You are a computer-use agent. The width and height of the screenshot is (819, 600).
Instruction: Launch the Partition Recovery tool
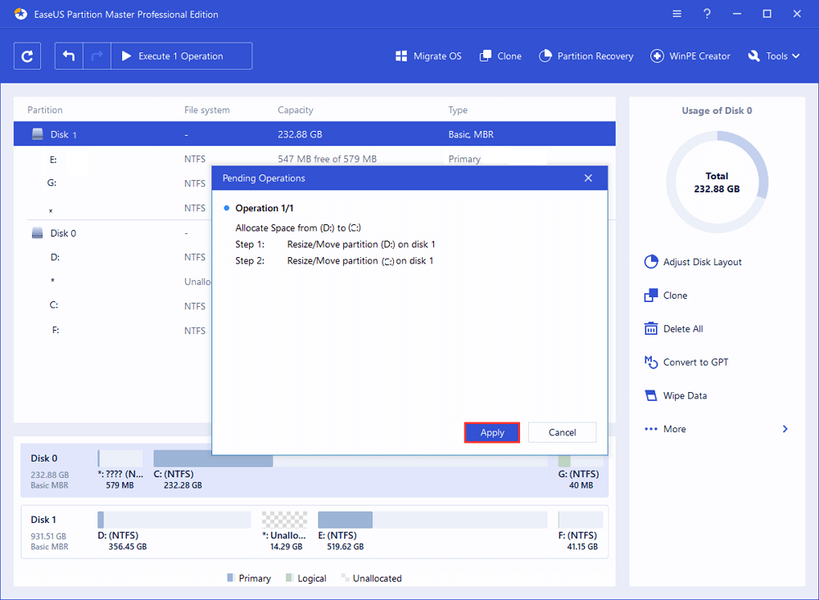pos(586,56)
